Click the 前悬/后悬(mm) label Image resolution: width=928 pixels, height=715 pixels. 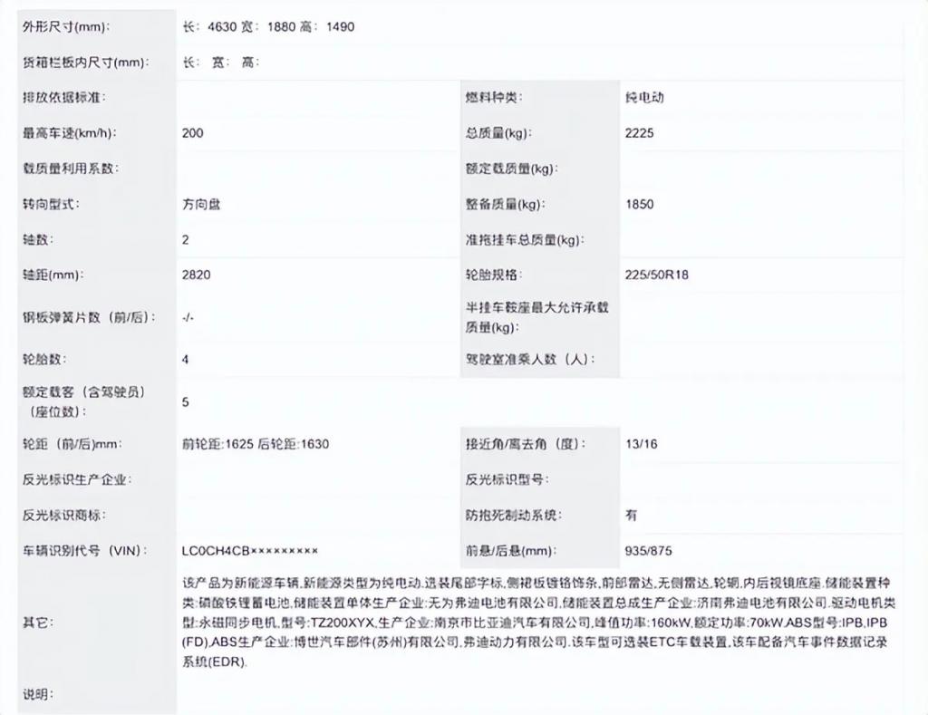pos(511,550)
